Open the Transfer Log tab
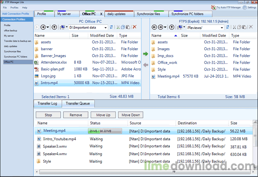The height and width of the screenshot is (177, 258). (x=47, y=103)
